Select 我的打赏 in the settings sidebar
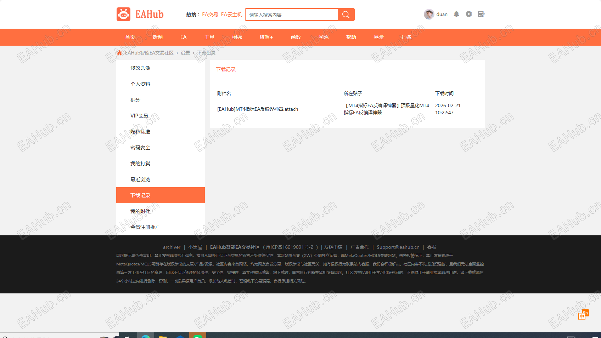This screenshot has width=601, height=338. point(161,164)
